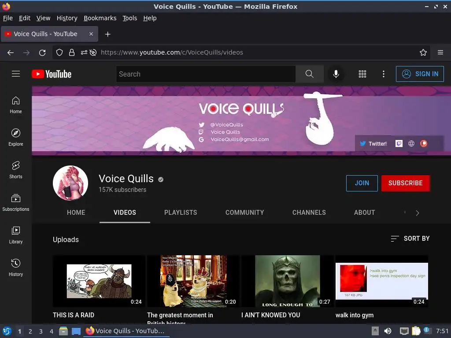
Task: Open Shorts in the sidebar
Action: (x=16, y=170)
